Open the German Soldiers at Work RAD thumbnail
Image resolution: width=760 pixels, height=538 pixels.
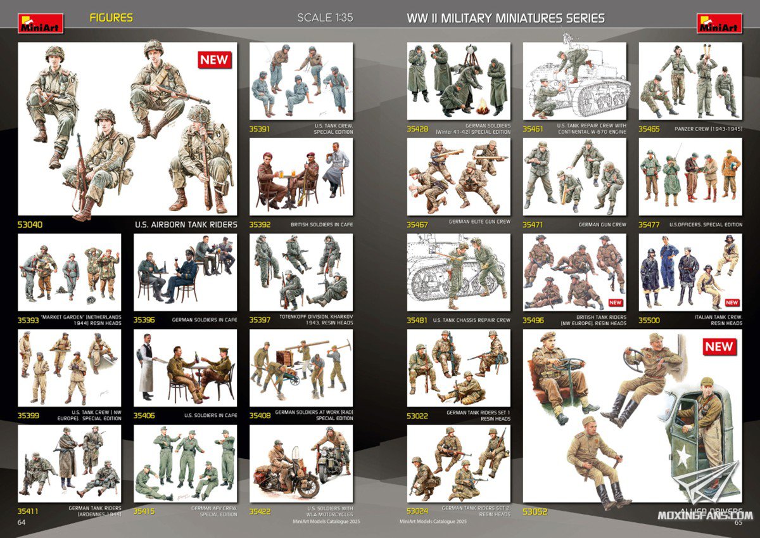301,368
